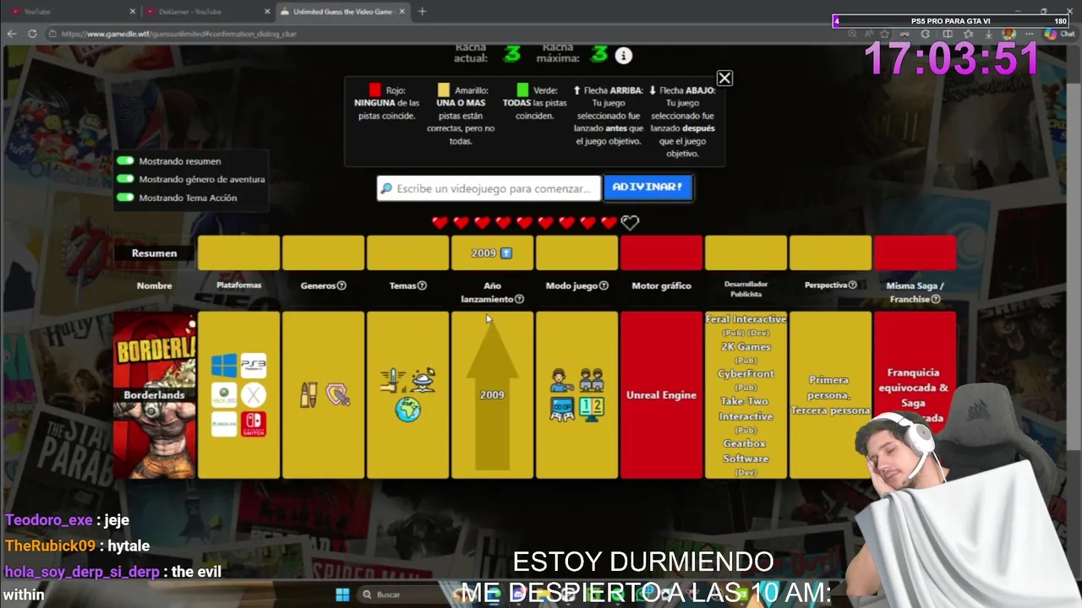Screen dimensions: 1082x608
Task: Click the ADIVINAR! button
Action: (x=648, y=187)
